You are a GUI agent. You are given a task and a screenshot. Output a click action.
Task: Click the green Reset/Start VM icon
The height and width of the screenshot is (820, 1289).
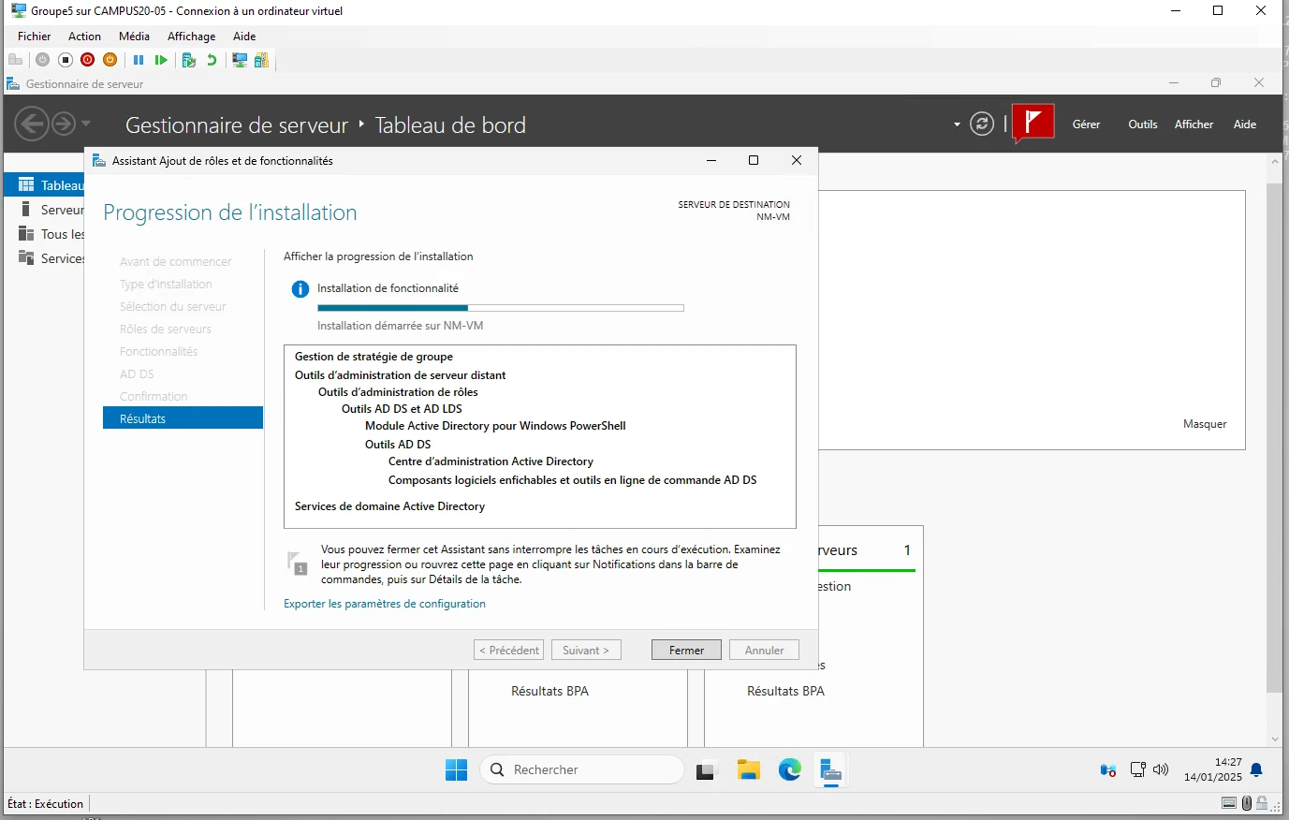pos(161,60)
